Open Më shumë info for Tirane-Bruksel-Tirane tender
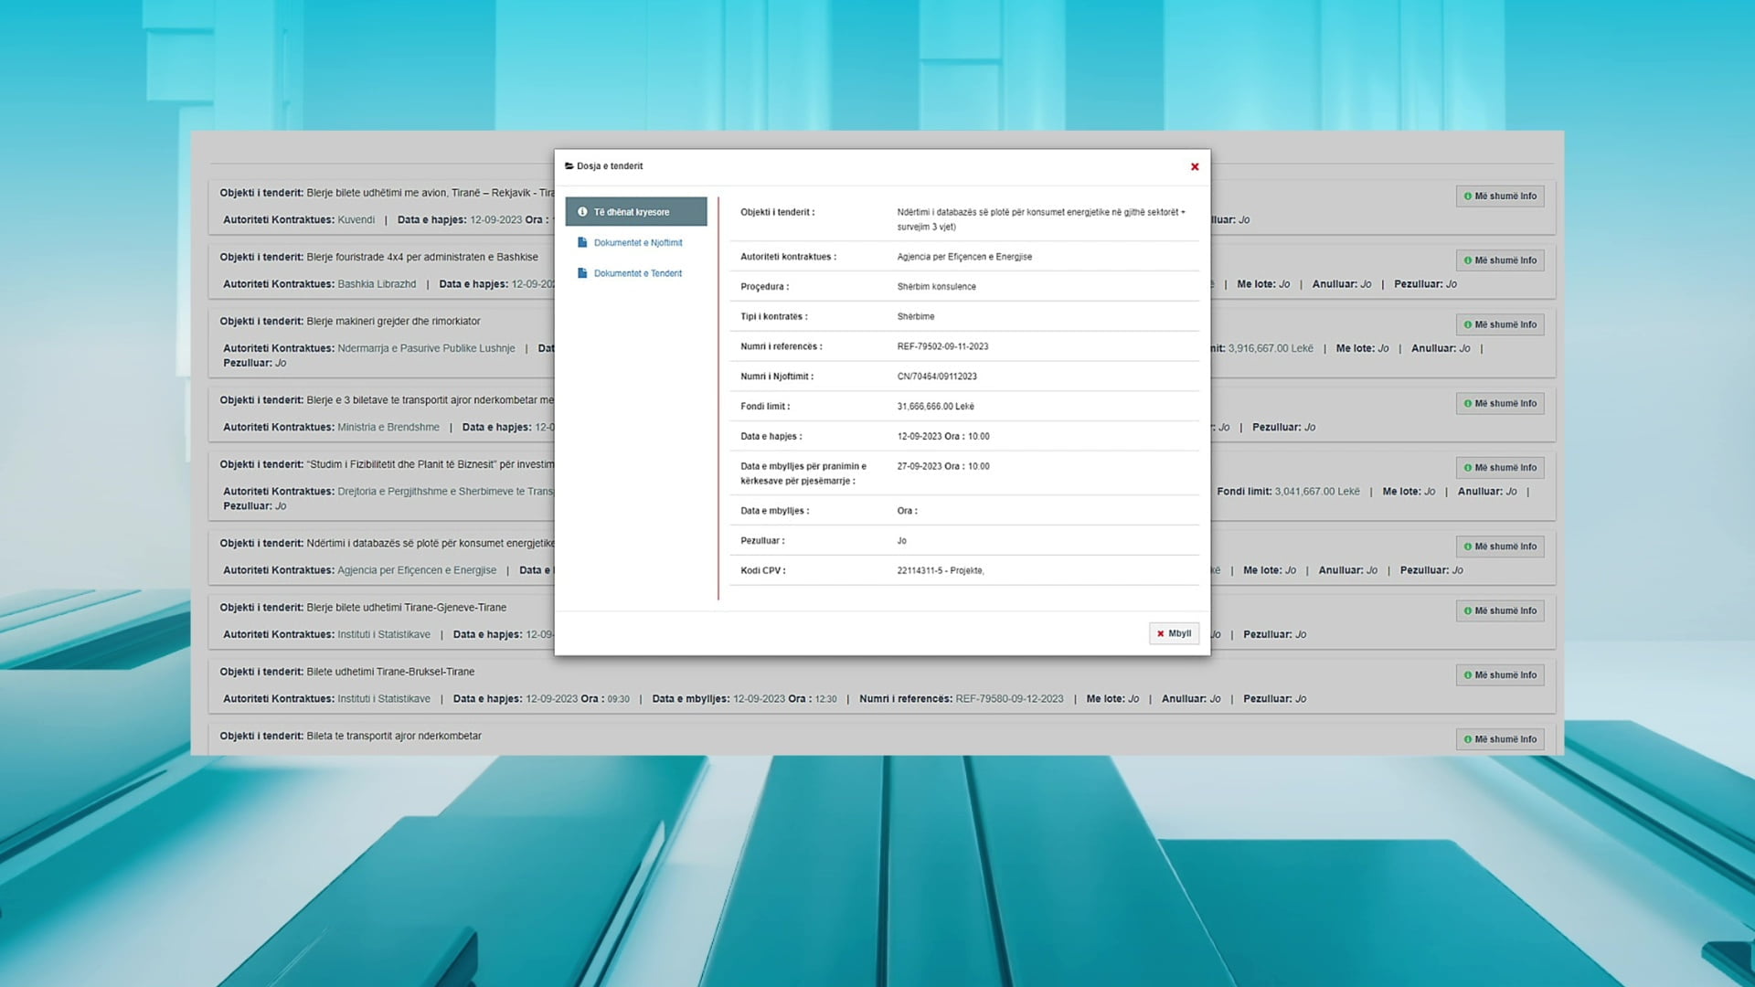This screenshot has height=987, width=1755. [x=1499, y=675]
